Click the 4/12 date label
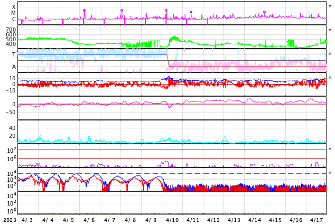The width and height of the screenshot is (335, 224). pos(213,220)
